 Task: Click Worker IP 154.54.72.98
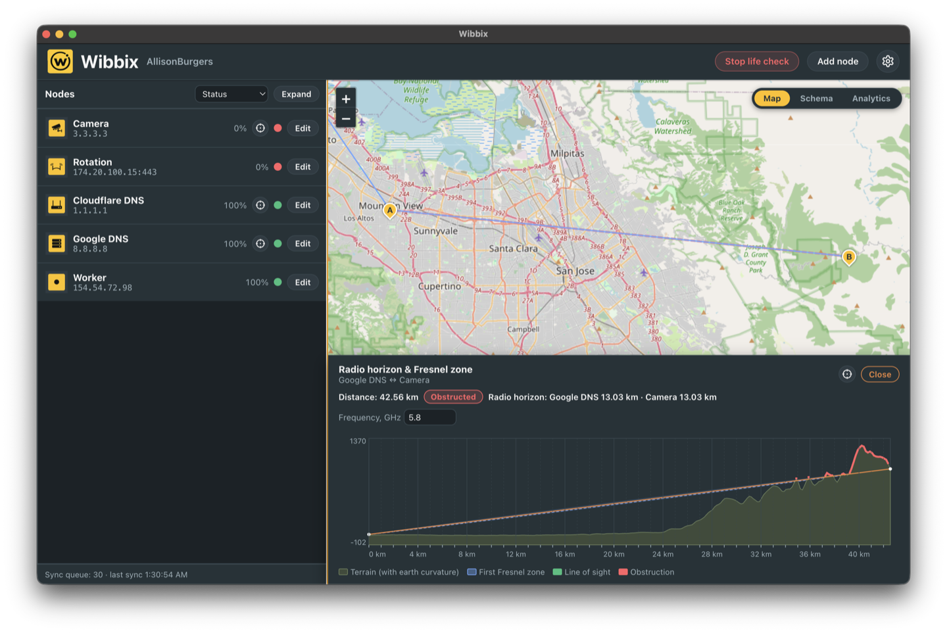point(103,288)
